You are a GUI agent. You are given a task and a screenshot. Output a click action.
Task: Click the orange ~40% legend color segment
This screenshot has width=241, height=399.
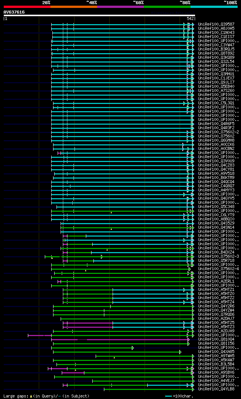click(74, 7)
